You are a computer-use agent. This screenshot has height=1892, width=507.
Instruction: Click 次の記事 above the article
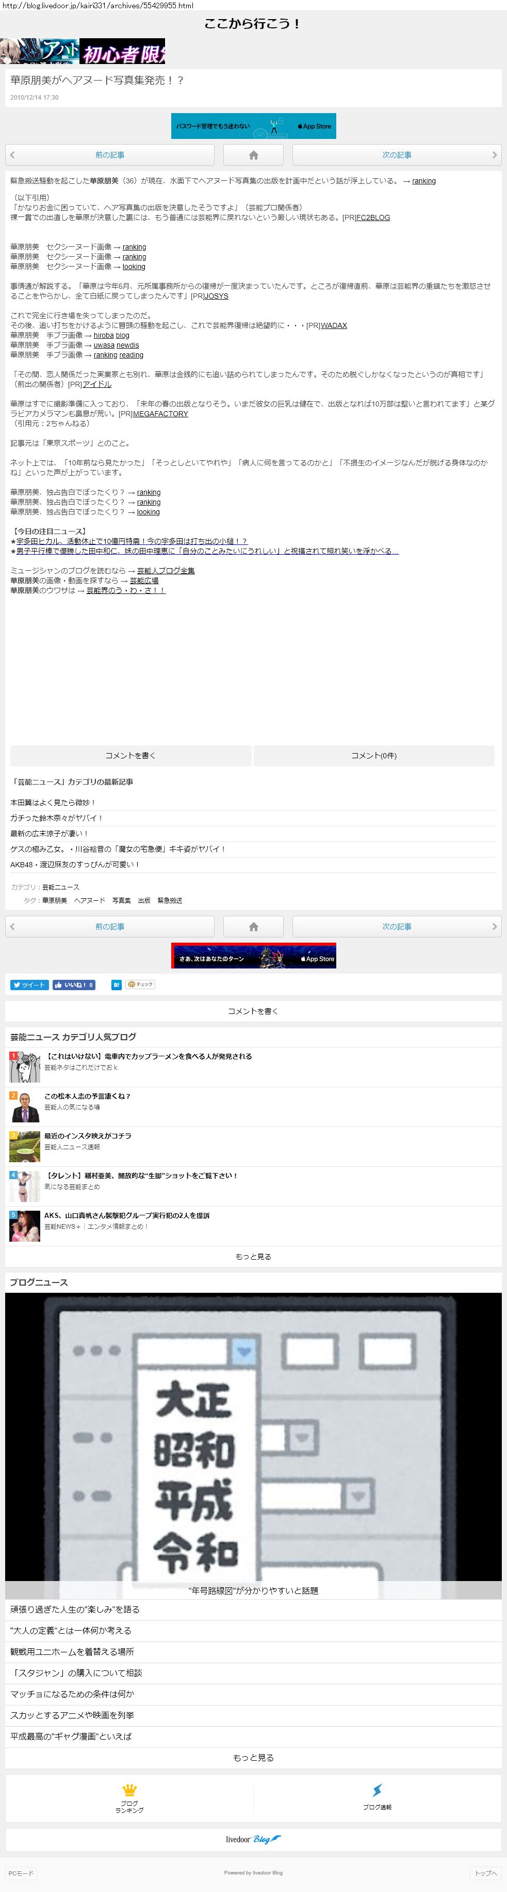(396, 155)
